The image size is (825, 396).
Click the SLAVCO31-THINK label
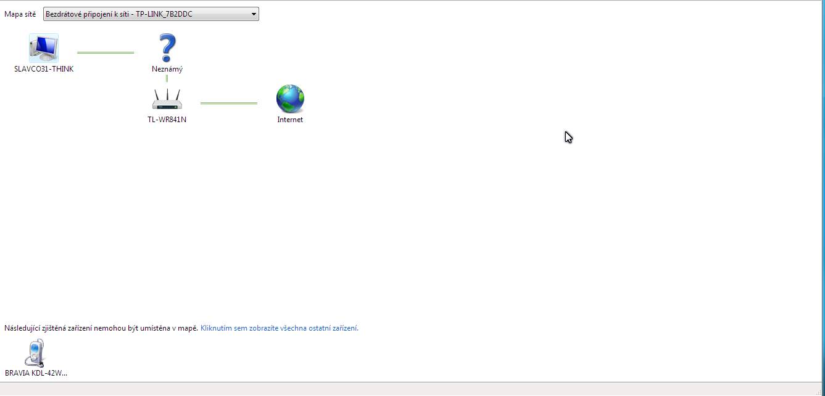pos(44,69)
